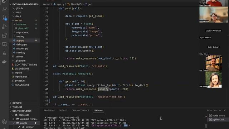Viewport: 229px width, 129px height.
Task: Click the Eric participant video thumbnail
Action: click(x=214, y=63)
